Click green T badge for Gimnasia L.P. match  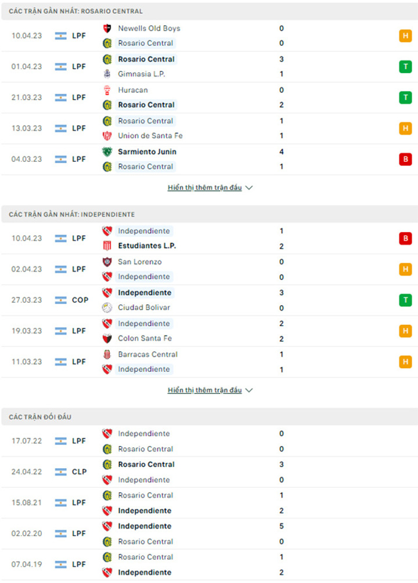(405, 67)
